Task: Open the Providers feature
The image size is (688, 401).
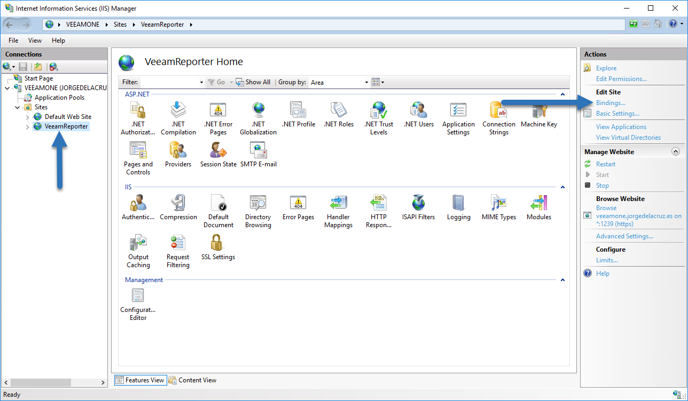Action: coord(178,155)
